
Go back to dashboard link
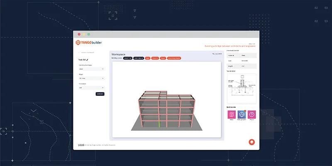click(x=86, y=52)
